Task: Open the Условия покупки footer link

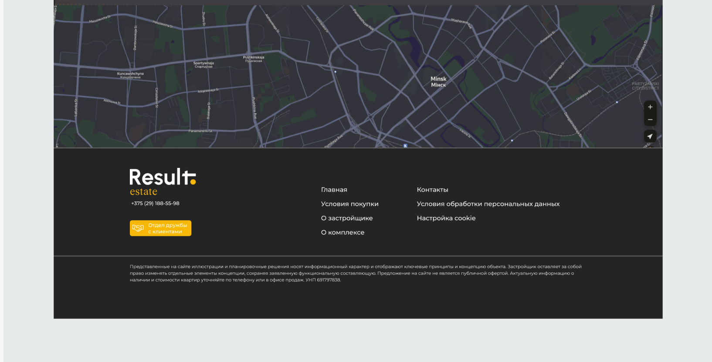Action: coord(350,204)
